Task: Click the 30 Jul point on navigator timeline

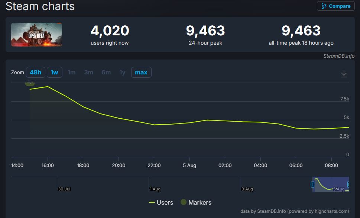Action: [x=64, y=189]
